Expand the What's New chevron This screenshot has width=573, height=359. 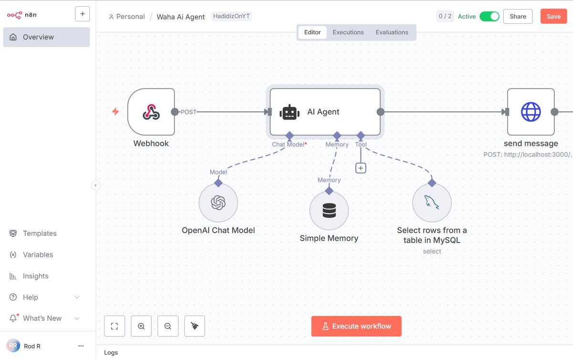[77, 318]
